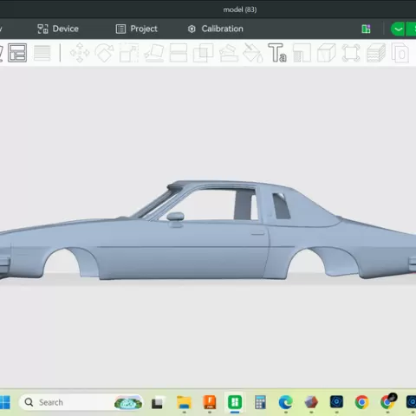Click the search highlights image in search box
This screenshot has width=416, height=416.
coord(128,403)
